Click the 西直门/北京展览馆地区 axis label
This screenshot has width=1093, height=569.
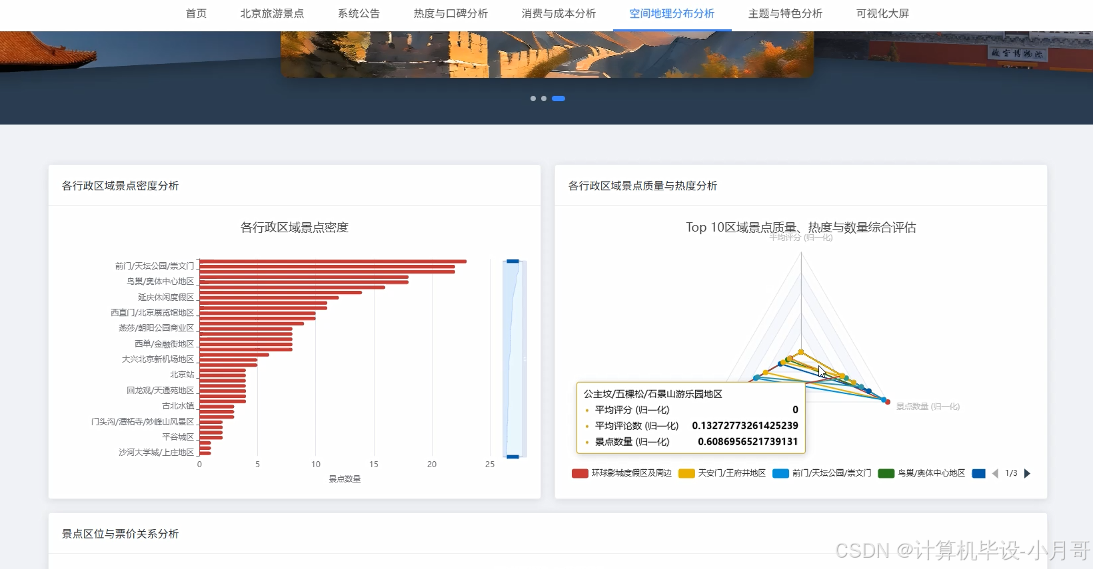(153, 312)
